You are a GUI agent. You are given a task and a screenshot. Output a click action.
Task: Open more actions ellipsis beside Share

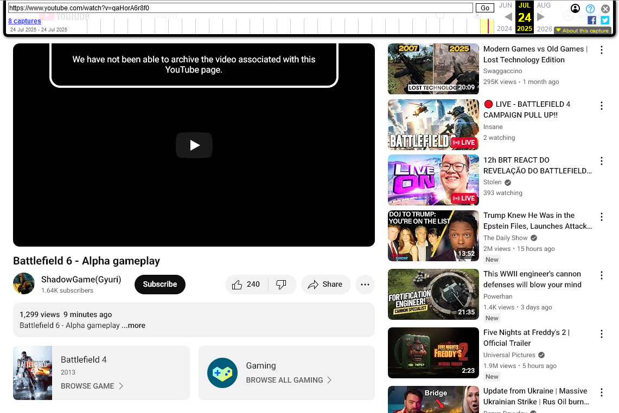[x=365, y=285]
